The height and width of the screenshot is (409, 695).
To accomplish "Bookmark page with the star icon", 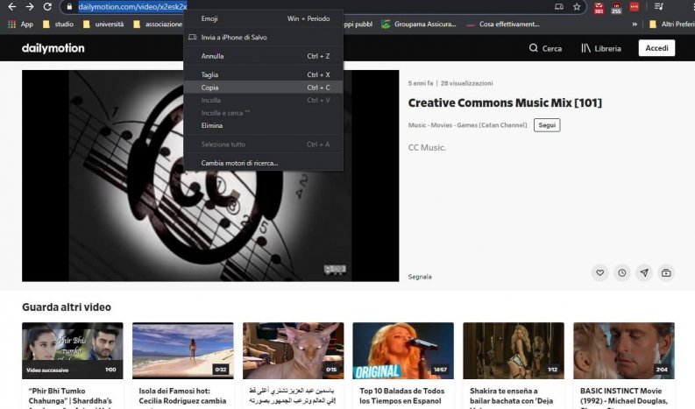I will (577, 7).
